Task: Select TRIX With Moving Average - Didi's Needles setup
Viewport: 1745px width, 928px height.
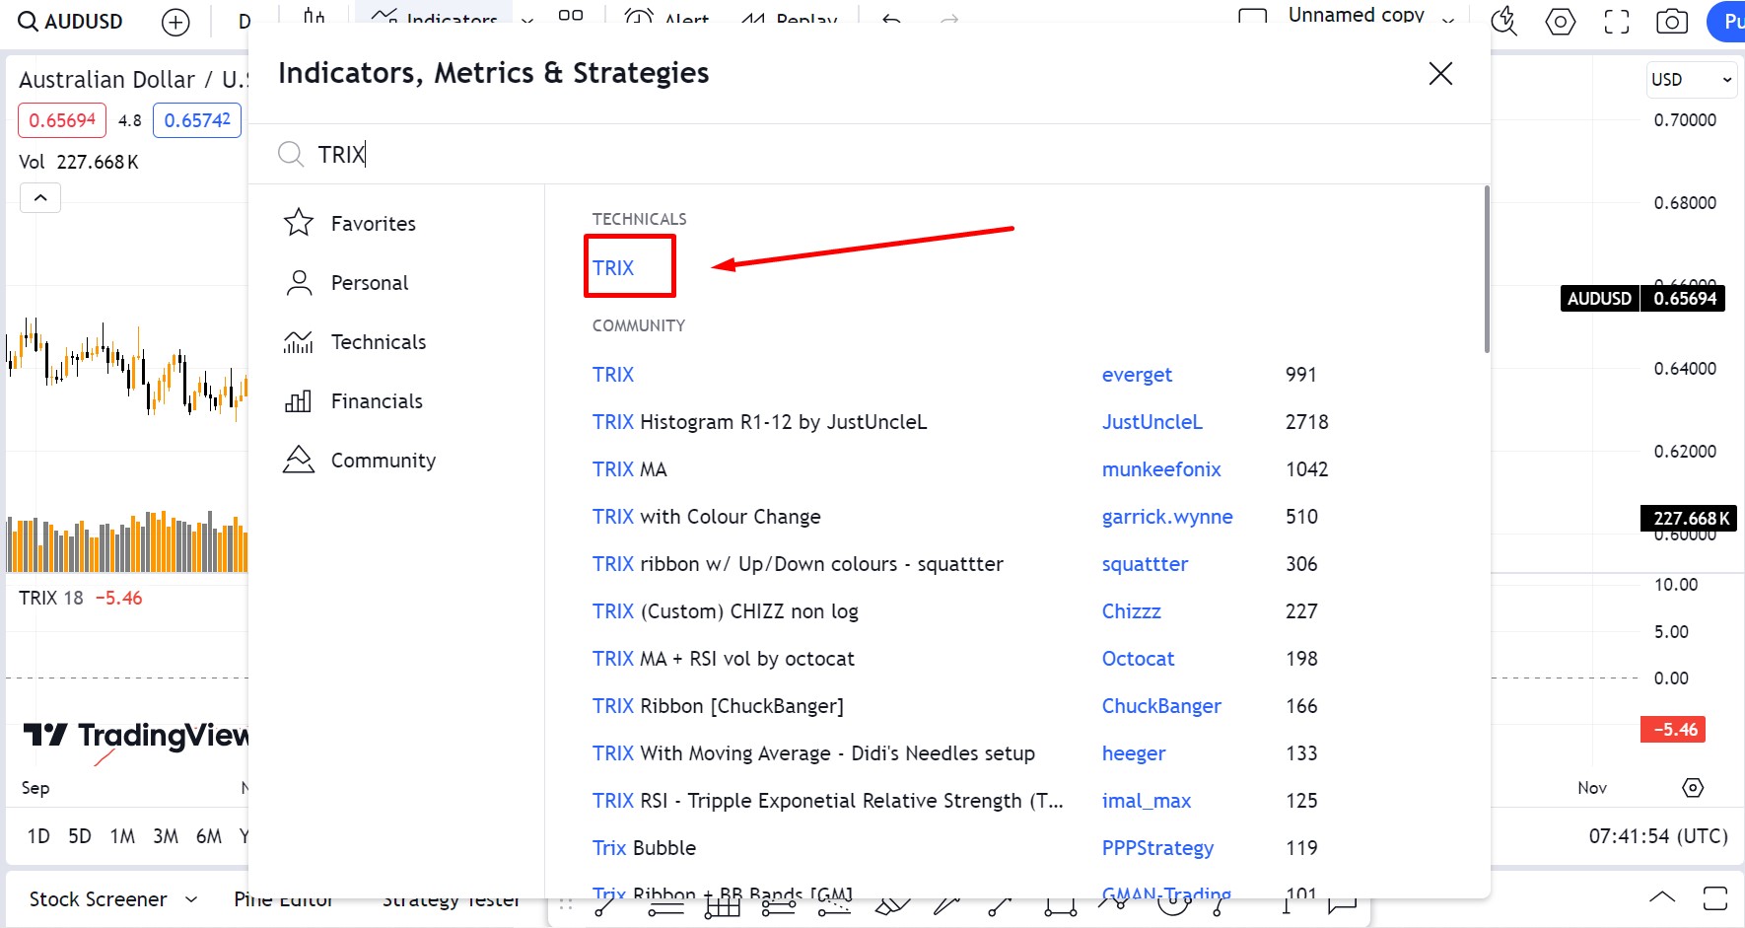Action: (x=813, y=753)
